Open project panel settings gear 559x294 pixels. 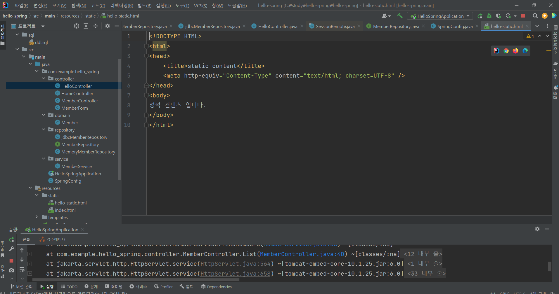(x=108, y=26)
